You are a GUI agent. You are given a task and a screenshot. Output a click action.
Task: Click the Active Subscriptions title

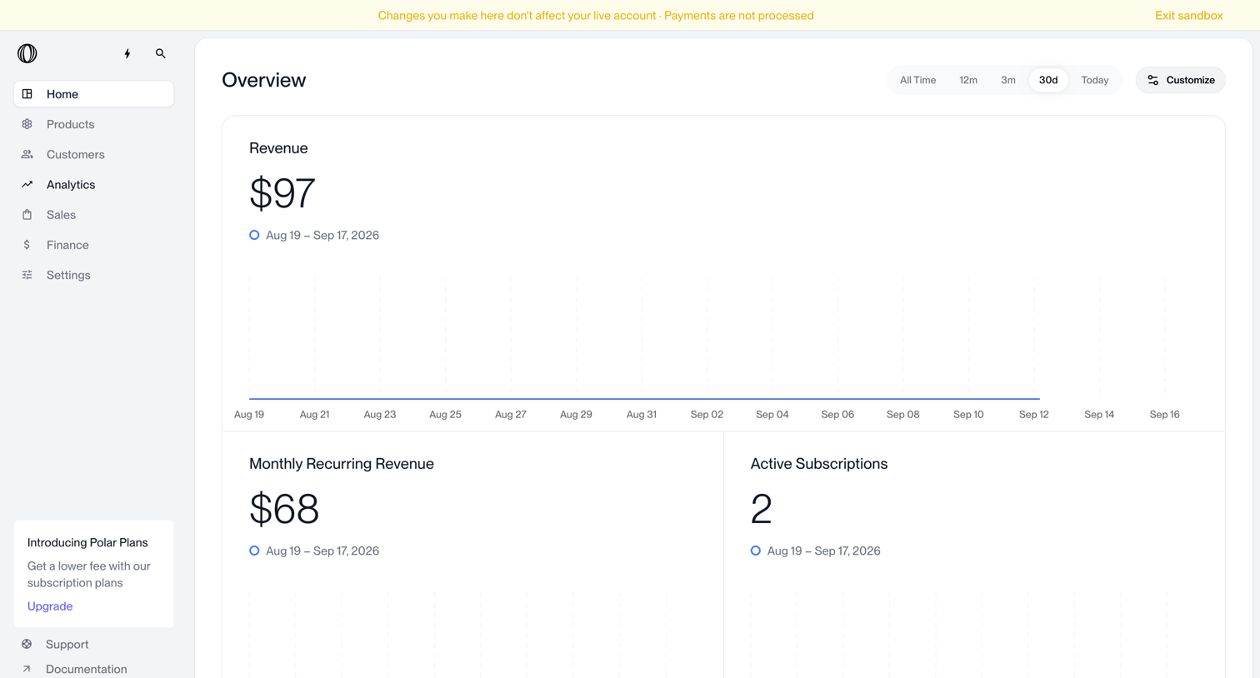pyautogui.click(x=819, y=464)
